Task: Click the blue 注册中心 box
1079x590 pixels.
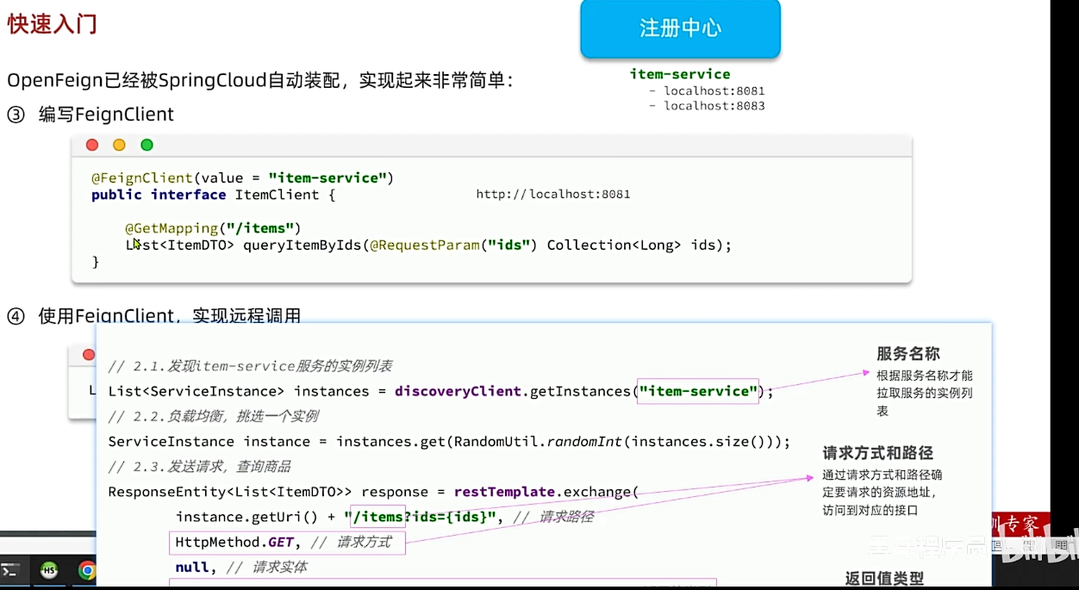Action: pyautogui.click(x=680, y=28)
